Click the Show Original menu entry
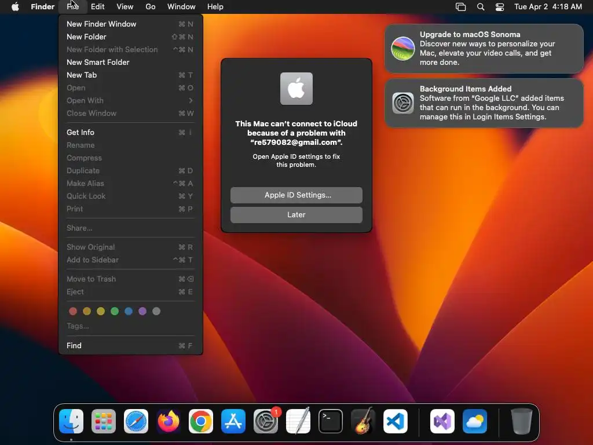 pos(130,247)
